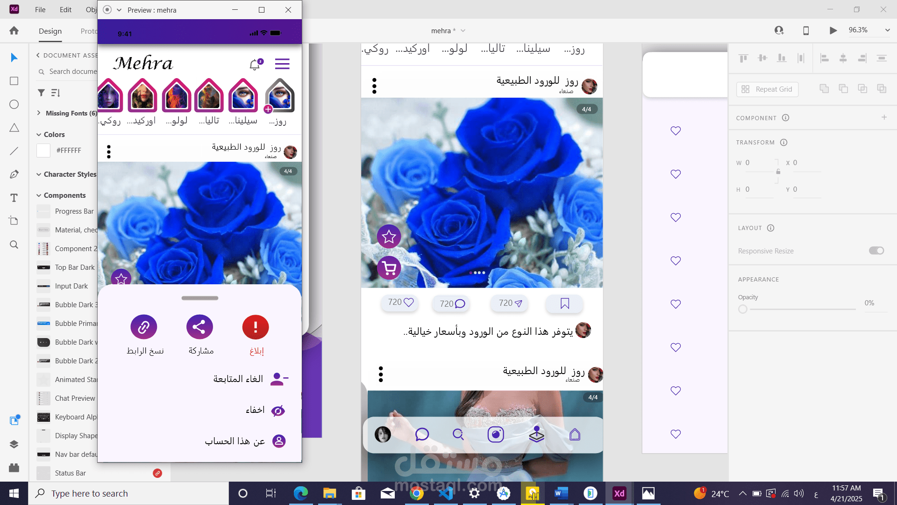This screenshot has width=897, height=505.
Task: Select the Rectangle tool
Action: pos(14,81)
